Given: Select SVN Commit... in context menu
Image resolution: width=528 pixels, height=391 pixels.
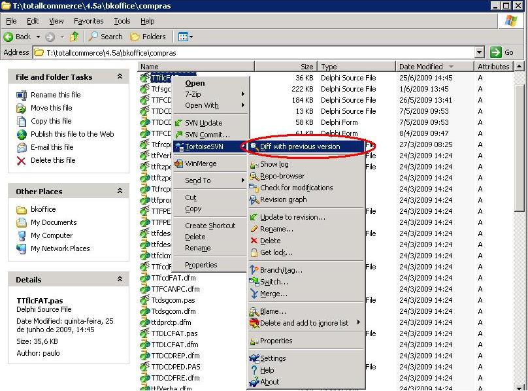Looking at the screenshot, I should [207, 135].
